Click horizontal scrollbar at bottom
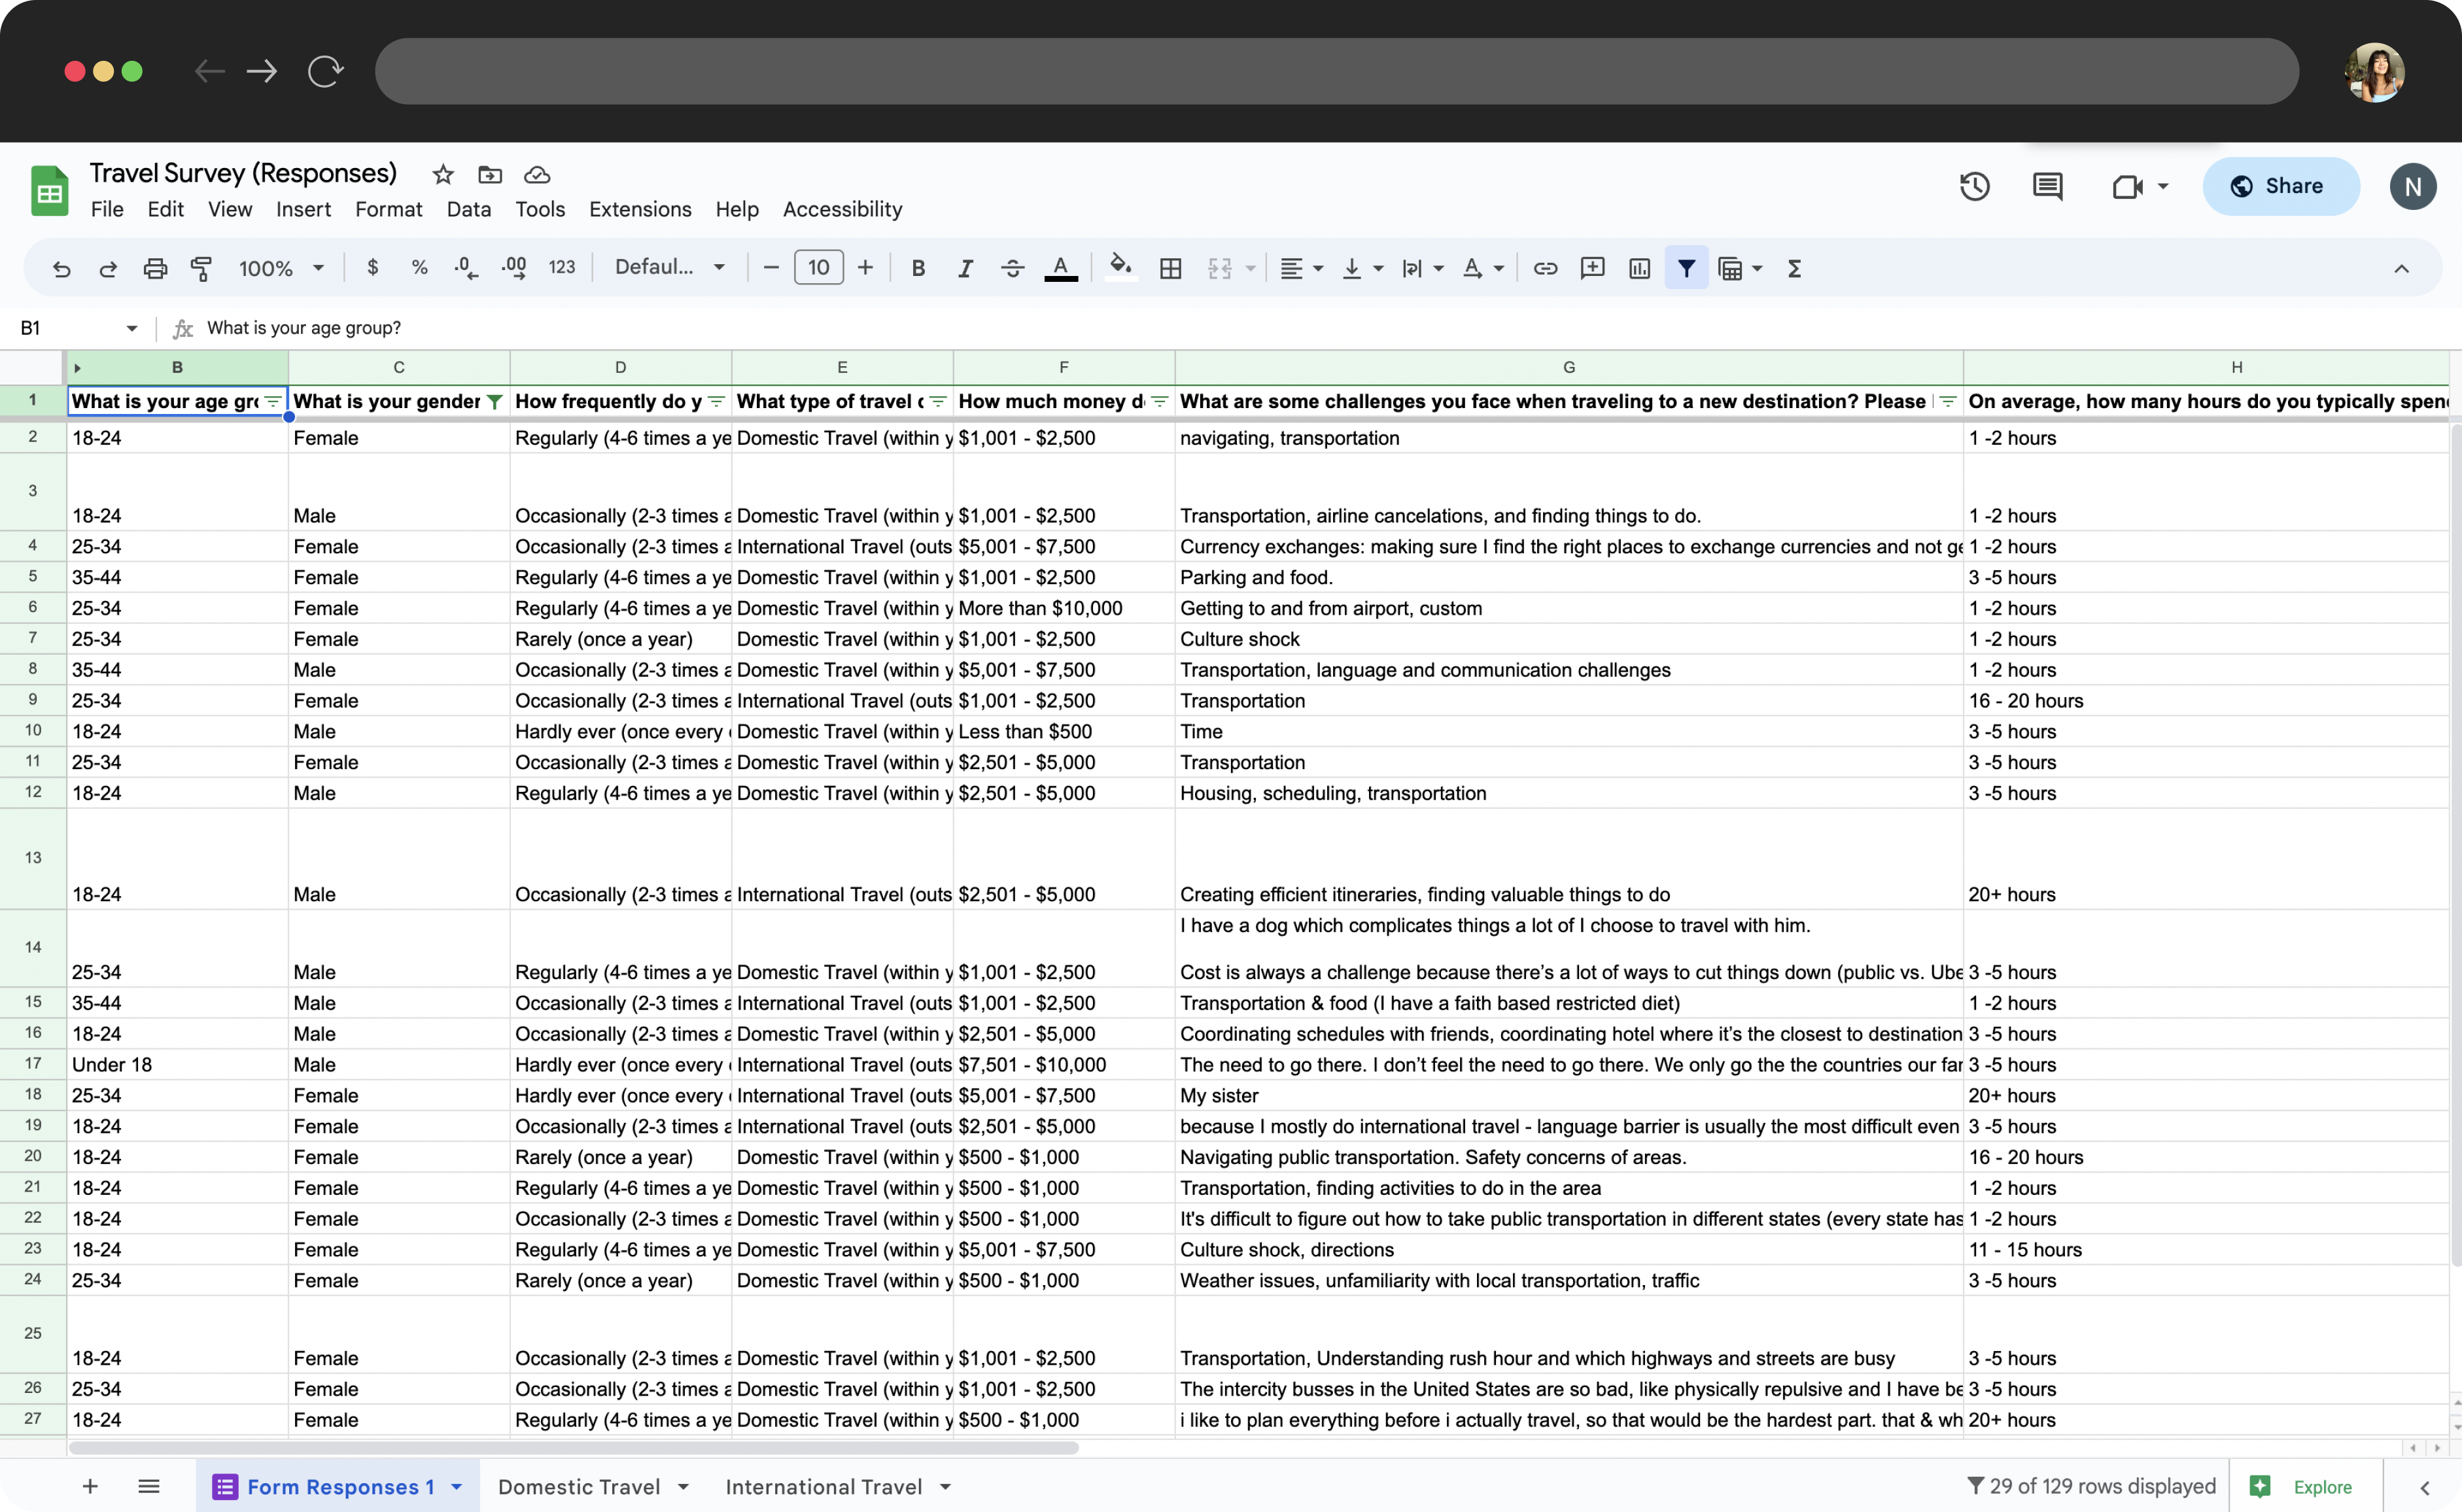 [x=573, y=1447]
